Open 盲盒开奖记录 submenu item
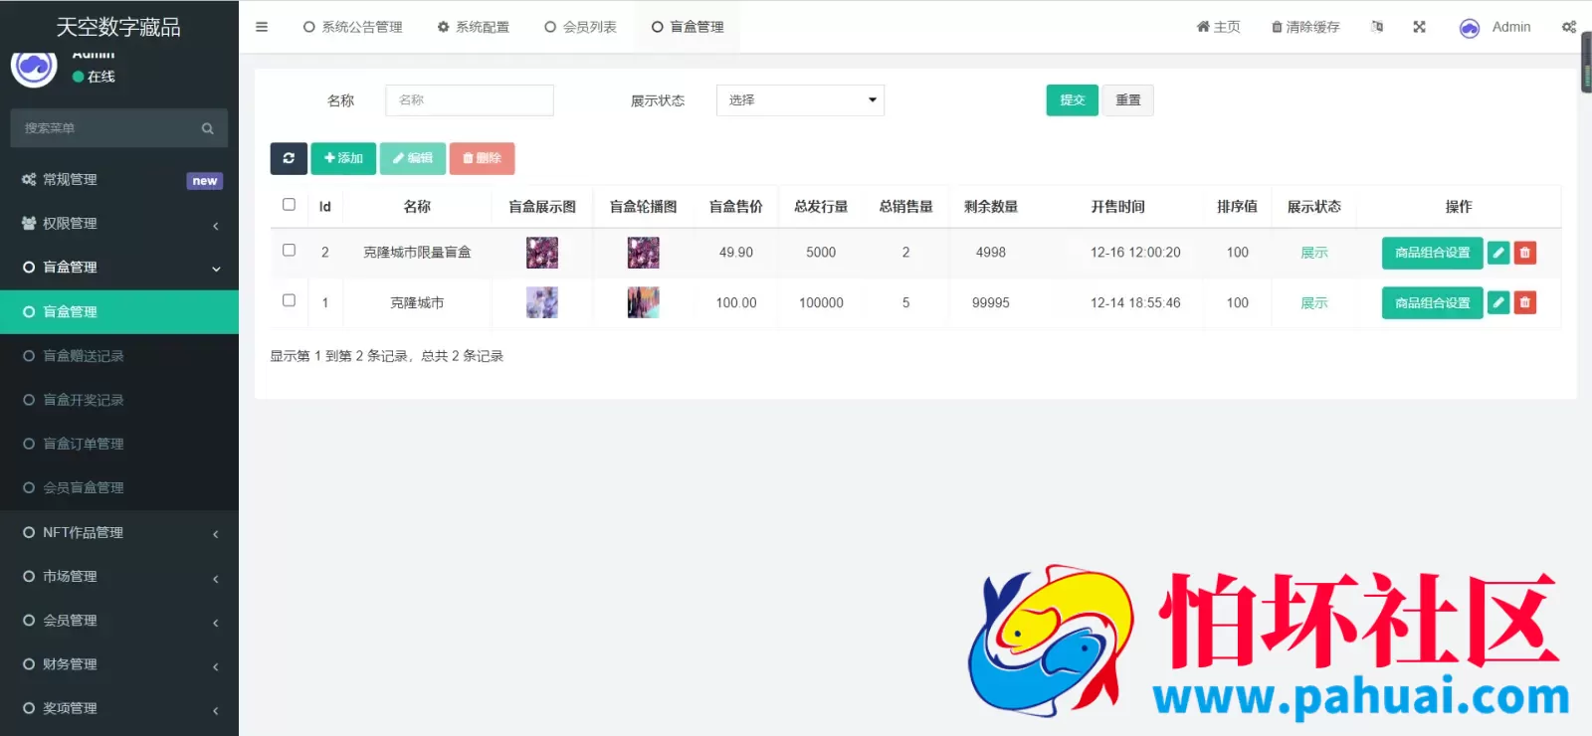 pos(119,400)
